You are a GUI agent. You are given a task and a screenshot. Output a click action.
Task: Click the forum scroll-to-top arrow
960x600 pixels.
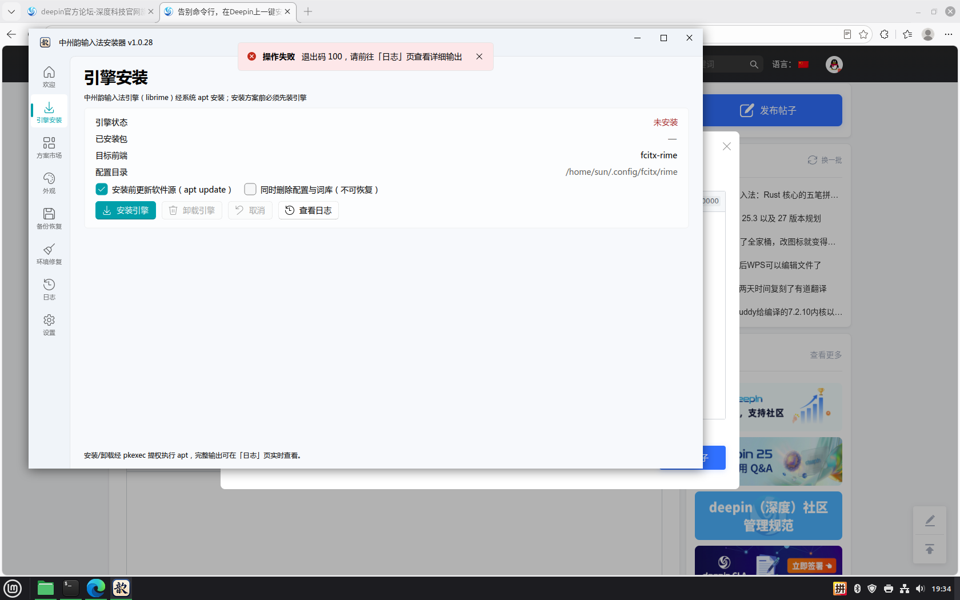(x=930, y=549)
